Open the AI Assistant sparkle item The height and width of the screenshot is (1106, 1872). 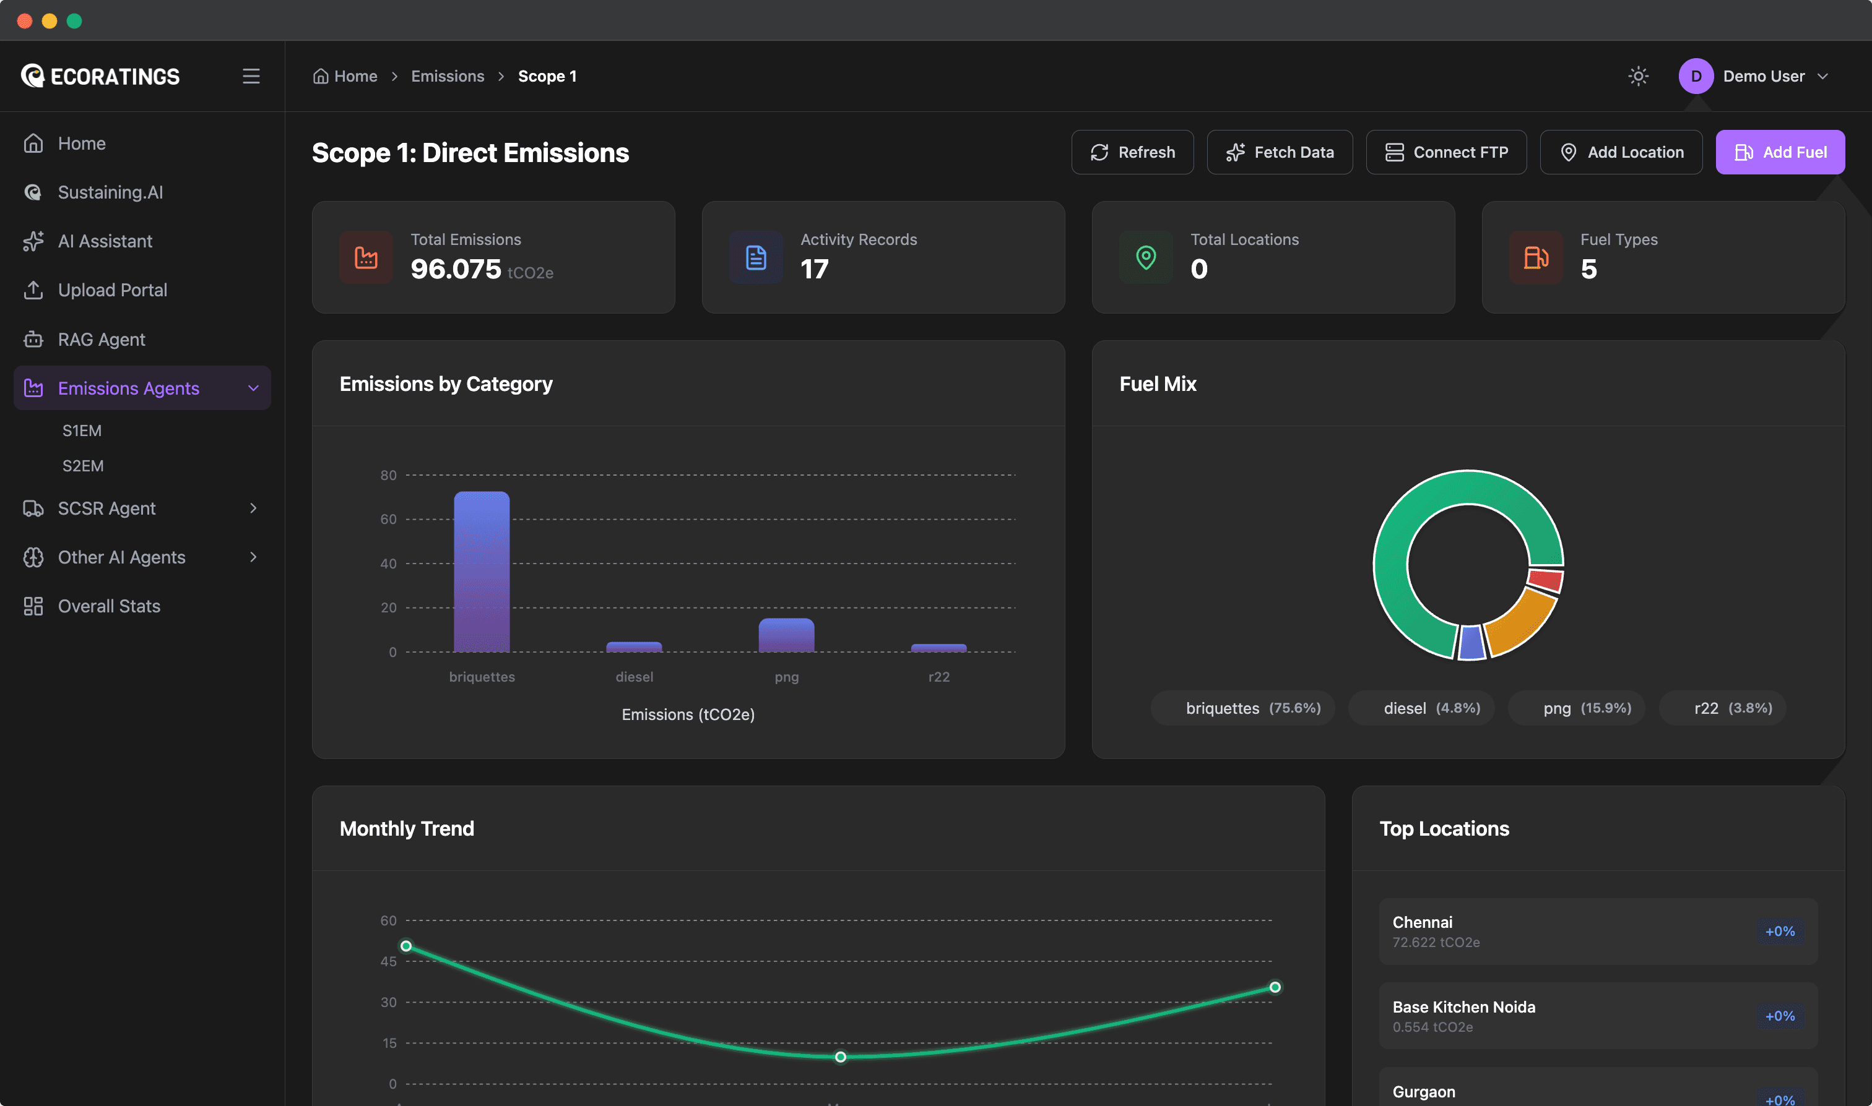pyautogui.click(x=105, y=241)
